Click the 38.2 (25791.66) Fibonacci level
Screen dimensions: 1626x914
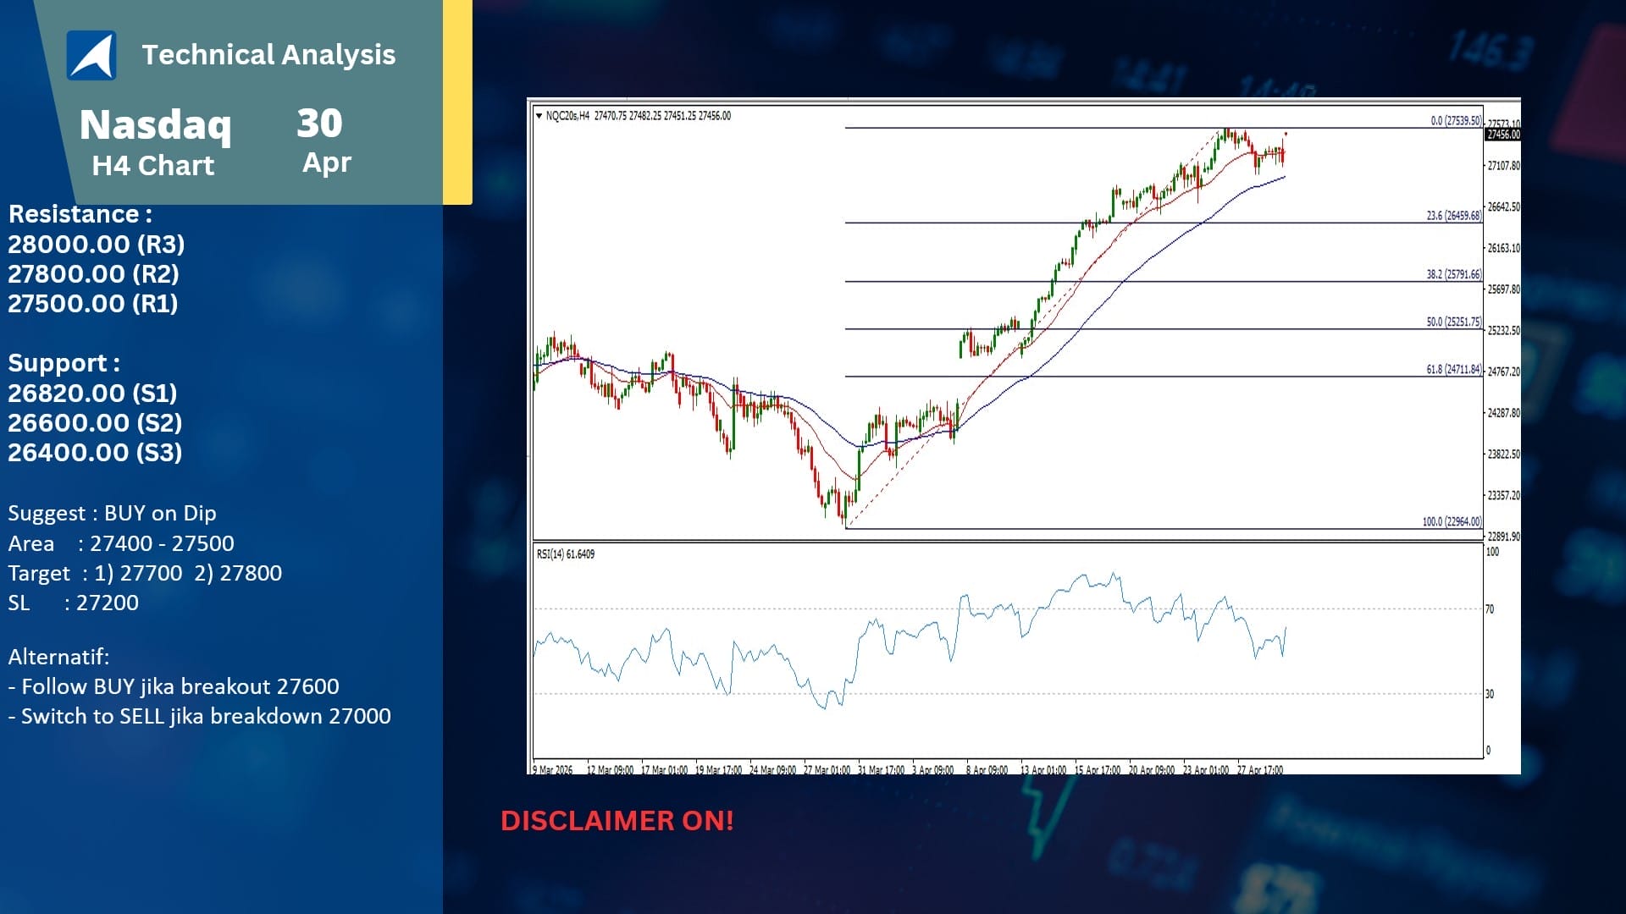pos(1454,274)
